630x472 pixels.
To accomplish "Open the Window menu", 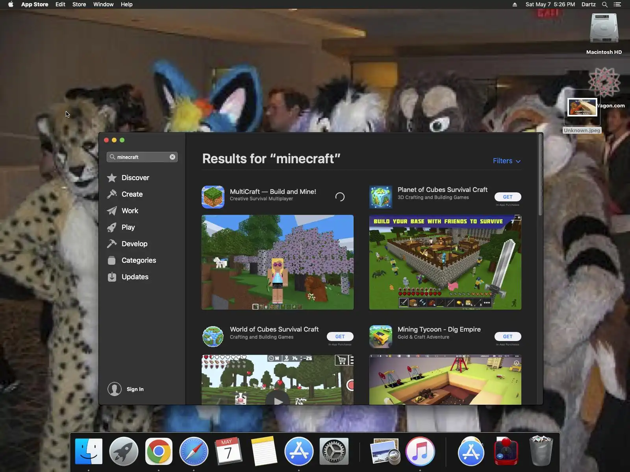I will tap(103, 4).
